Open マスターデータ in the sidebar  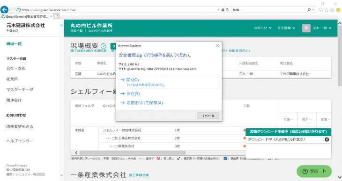coord(20,90)
